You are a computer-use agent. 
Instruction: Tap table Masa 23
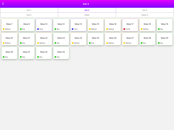tap(61, 39)
